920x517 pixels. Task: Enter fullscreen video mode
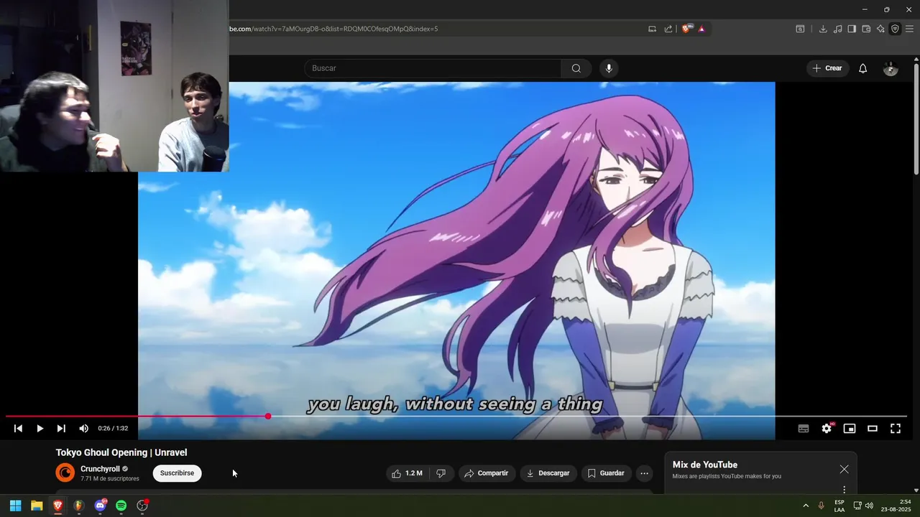pos(896,429)
